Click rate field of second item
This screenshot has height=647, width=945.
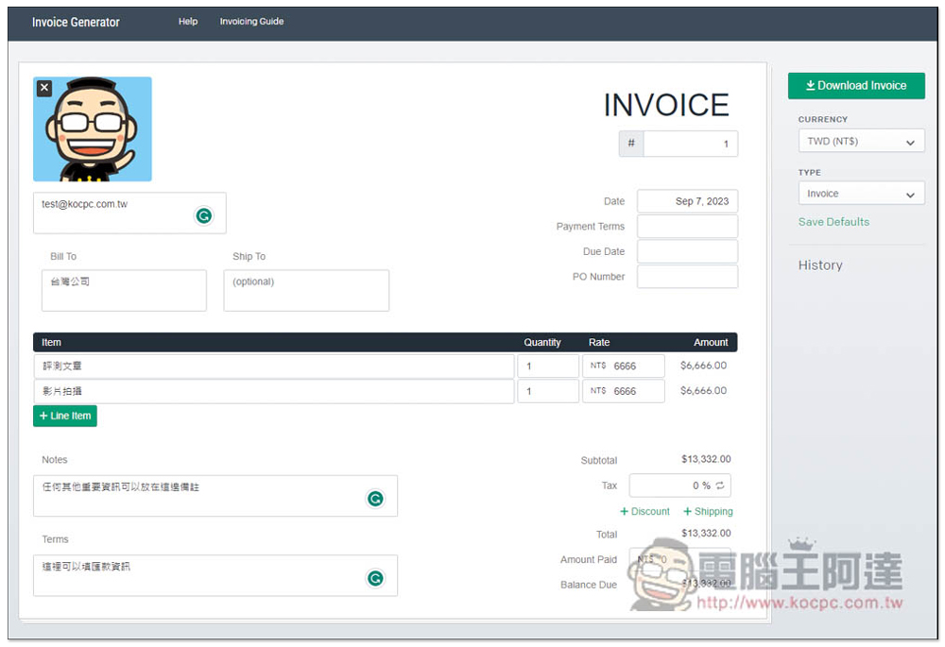(x=624, y=392)
